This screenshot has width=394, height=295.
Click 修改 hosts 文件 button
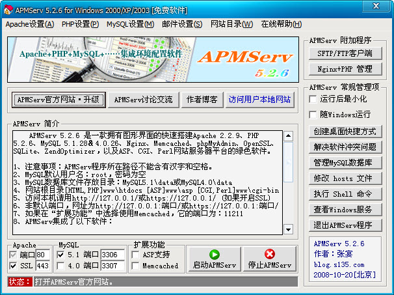[345, 178]
